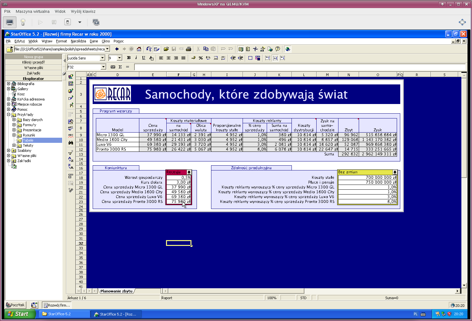Image resolution: width=472 pixels, height=321 pixels.
Task: Open the Recesja scenario dropdown
Action: 189,172
